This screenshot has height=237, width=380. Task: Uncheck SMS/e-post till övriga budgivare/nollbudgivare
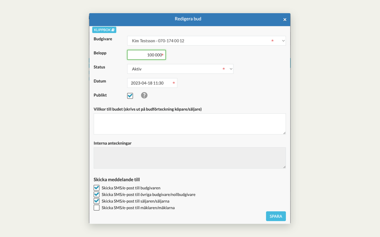click(x=96, y=194)
